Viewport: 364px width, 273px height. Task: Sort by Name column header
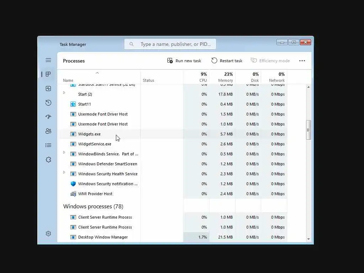pyautogui.click(x=68, y=80)
